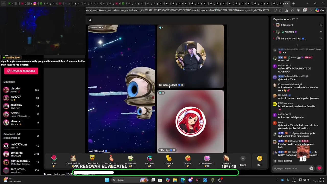
Task: Open Microsoft Edge from taskbar
Action: point(183,180)
